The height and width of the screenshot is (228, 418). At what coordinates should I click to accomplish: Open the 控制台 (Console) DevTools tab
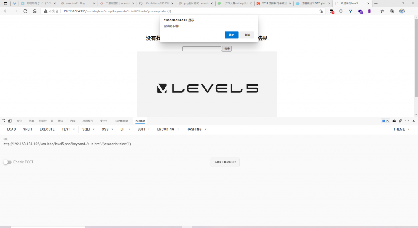(42, 121)
